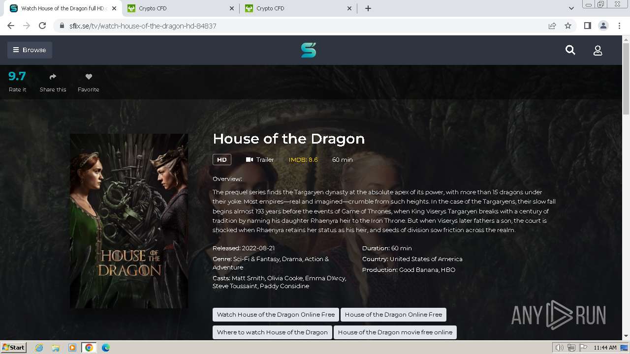Click House of the Dragon movie free online tag

click(395, 332)
